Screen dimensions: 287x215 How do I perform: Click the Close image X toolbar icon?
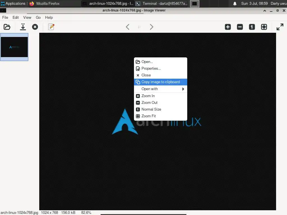point(35,27)
